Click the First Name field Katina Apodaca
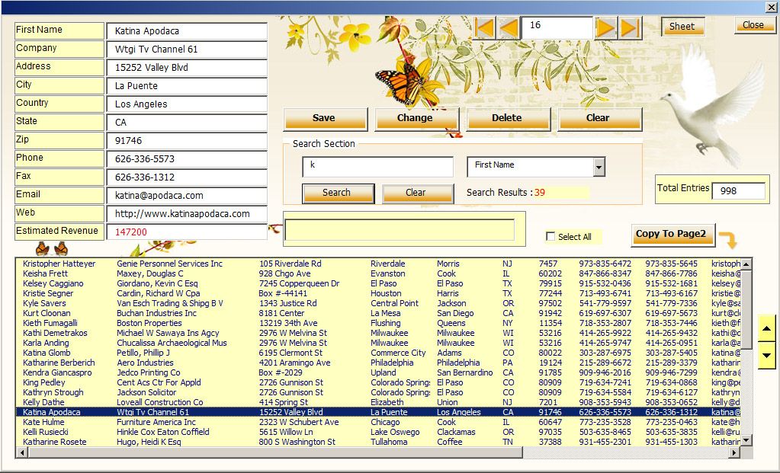Image resolution: width=780 pixels, height=473 pixels. (x=187, y=30)
